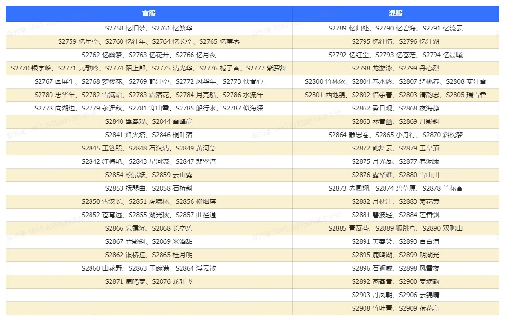Select the cell with S2850 霄汉长

click(x=149, y=202)
